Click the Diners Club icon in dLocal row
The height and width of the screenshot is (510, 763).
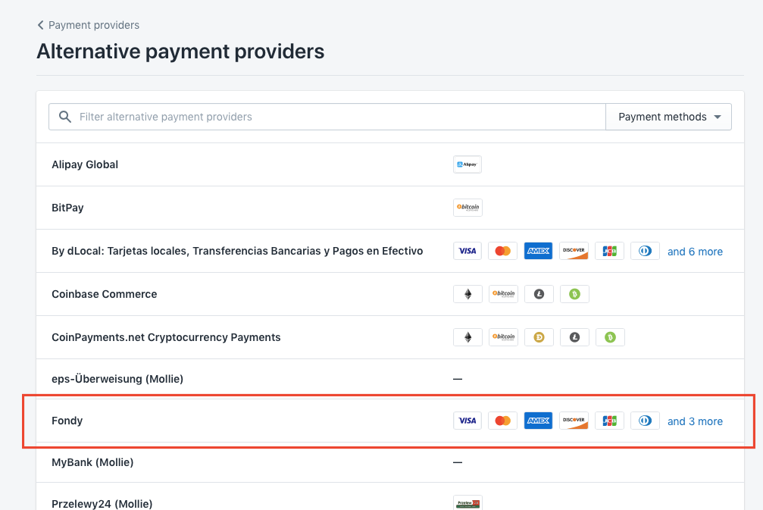point(645,251)
